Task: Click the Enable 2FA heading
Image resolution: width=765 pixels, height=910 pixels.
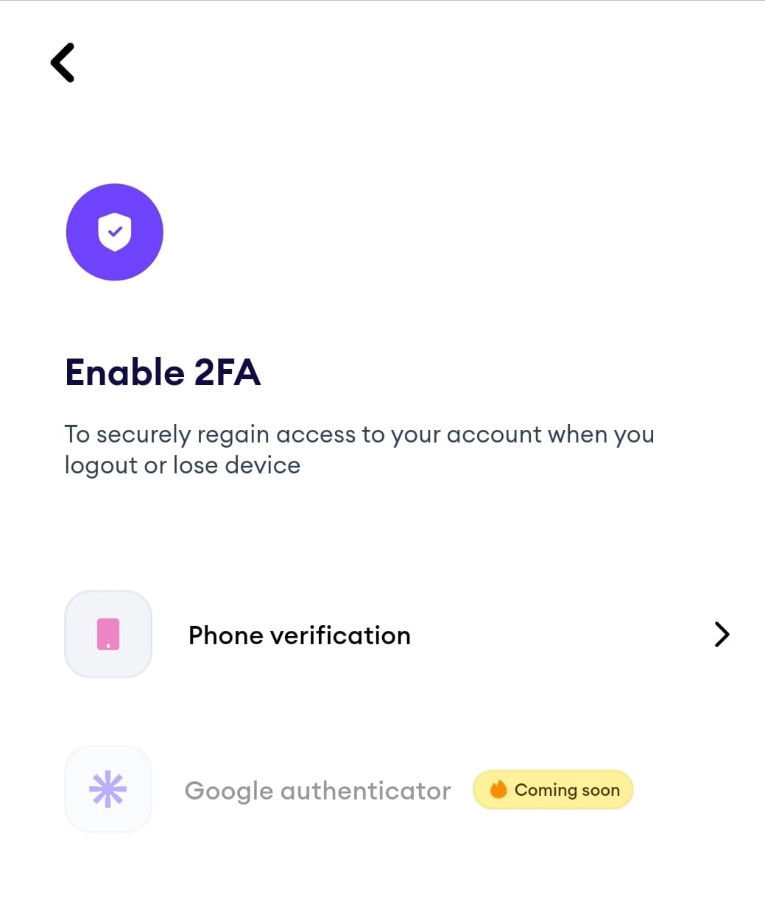Action: (x=163, y=372)
